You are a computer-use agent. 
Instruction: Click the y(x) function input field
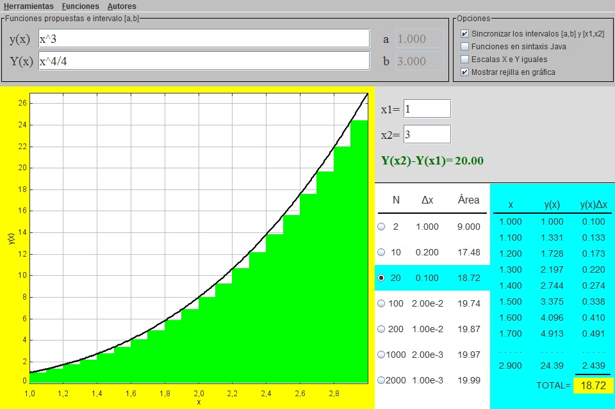pos(204,38)
